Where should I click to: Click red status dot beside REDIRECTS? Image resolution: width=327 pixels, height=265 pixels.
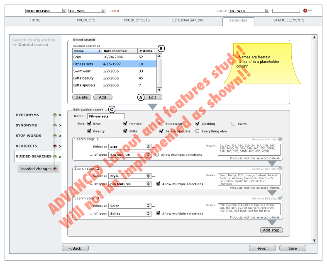(x=55, y=146)
